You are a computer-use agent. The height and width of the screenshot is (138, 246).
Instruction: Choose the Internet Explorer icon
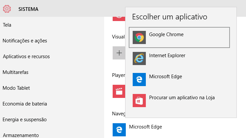(139, 58)
